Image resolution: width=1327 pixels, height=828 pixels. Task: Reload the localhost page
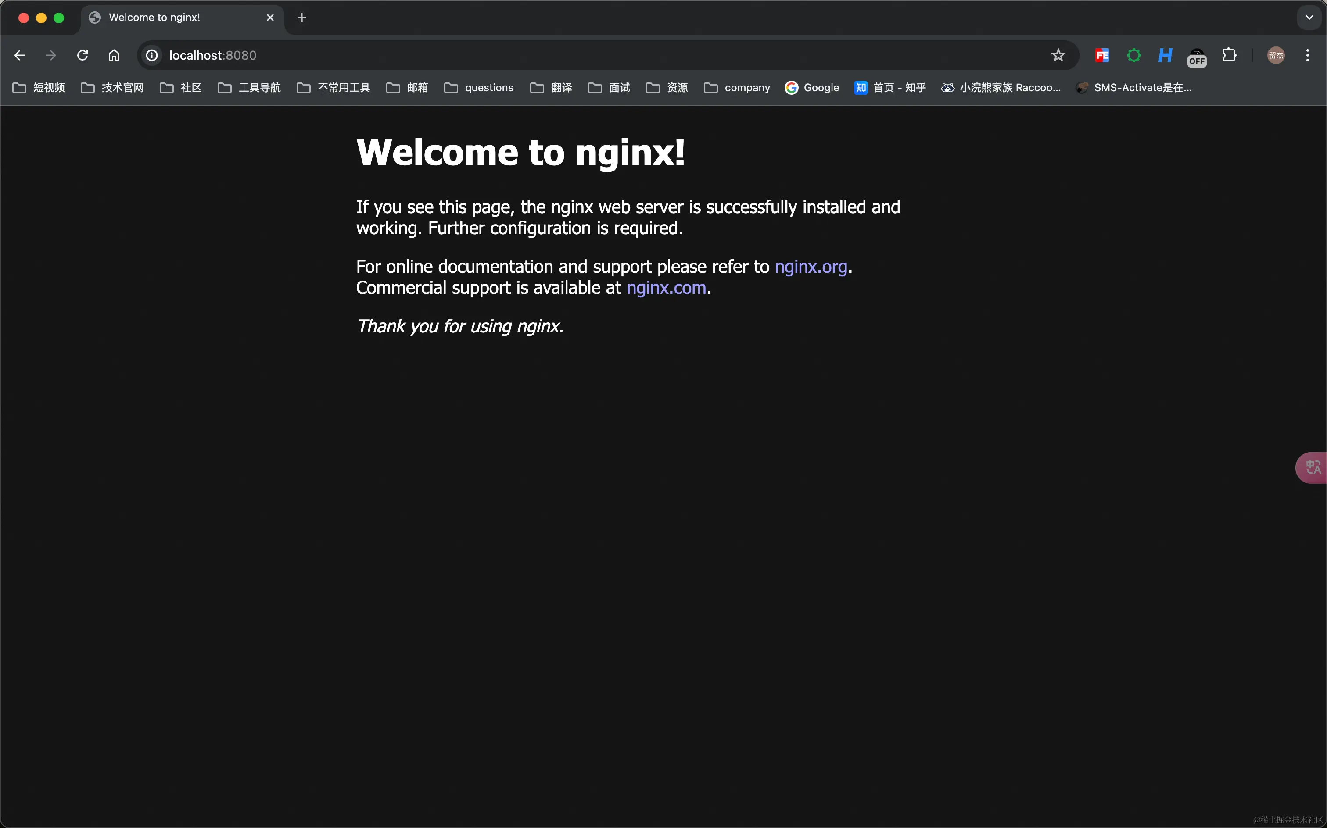[x=83, y=55]
